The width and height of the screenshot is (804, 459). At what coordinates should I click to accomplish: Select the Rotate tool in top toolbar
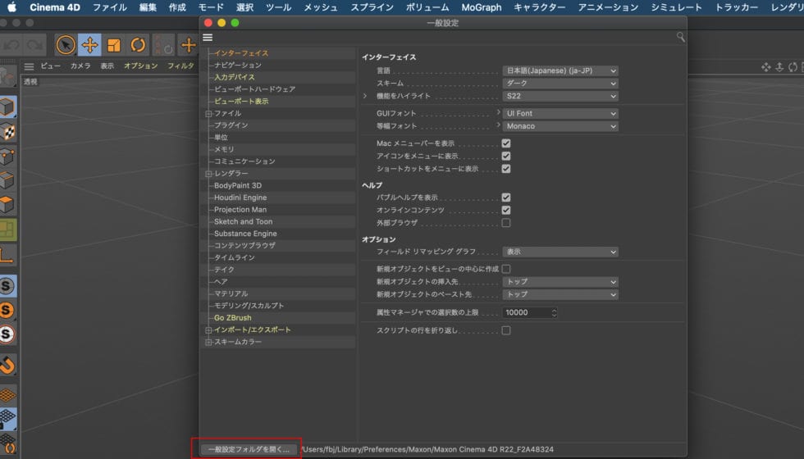[x=138, y=45]
